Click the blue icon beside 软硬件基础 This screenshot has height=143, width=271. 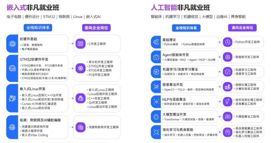pos(12,44)
